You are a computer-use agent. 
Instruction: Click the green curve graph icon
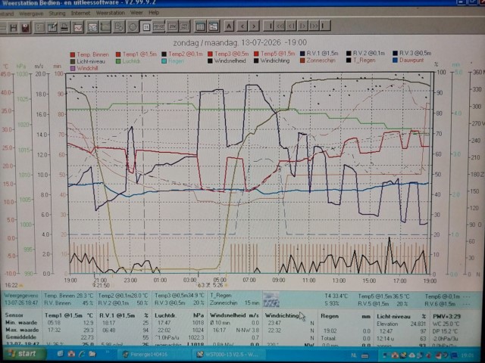[x=105, y=27]
